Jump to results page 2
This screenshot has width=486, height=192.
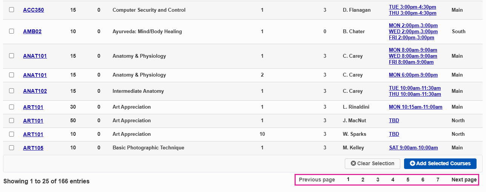363,180
